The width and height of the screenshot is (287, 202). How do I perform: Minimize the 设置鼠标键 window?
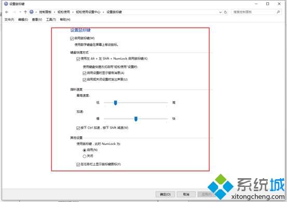click(256, 4)
